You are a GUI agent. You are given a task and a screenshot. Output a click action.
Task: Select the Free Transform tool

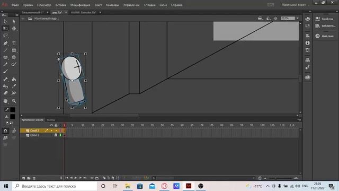click(5, 28)
